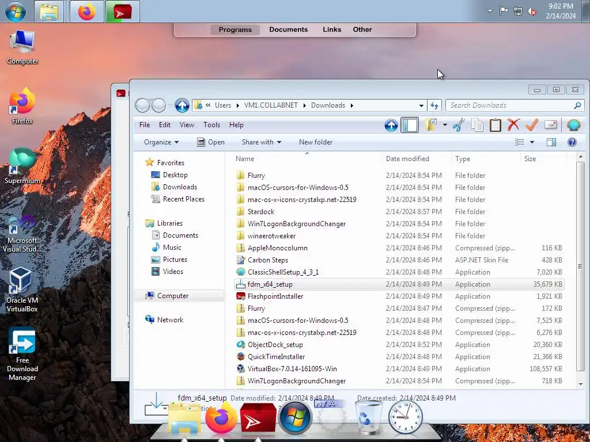Open the Programs tab in top dock
The height and width of the screenshot is (442, 590).
pos(235,30)
